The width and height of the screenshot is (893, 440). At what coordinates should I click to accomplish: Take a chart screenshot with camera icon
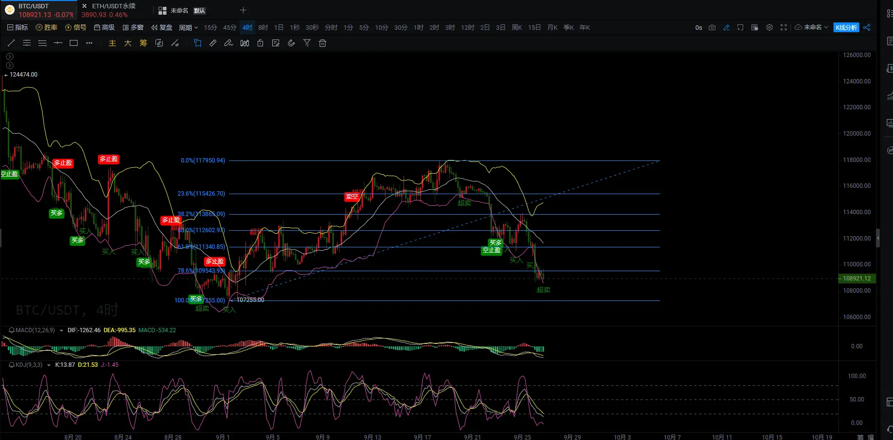(712, 28)
